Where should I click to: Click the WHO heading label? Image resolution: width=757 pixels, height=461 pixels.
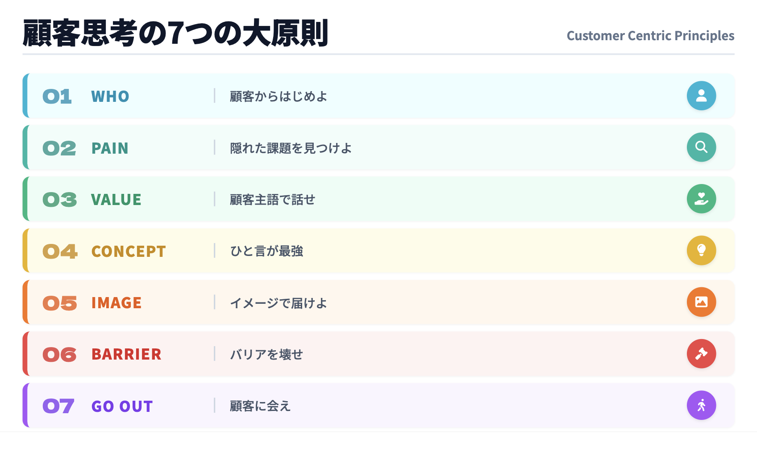coord(110,96)
